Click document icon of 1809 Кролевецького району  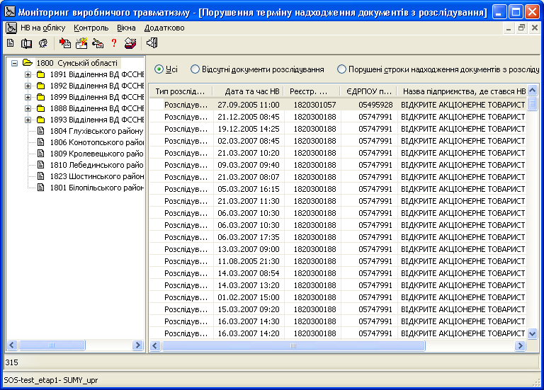(x=41, y=153)
